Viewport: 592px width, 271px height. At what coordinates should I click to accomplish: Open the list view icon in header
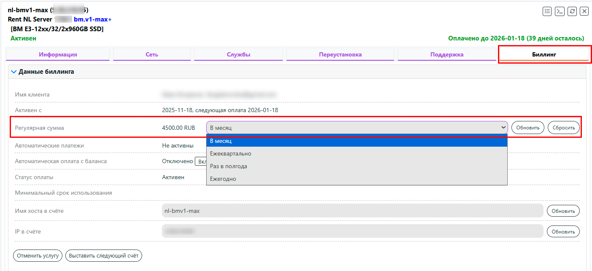547,11
